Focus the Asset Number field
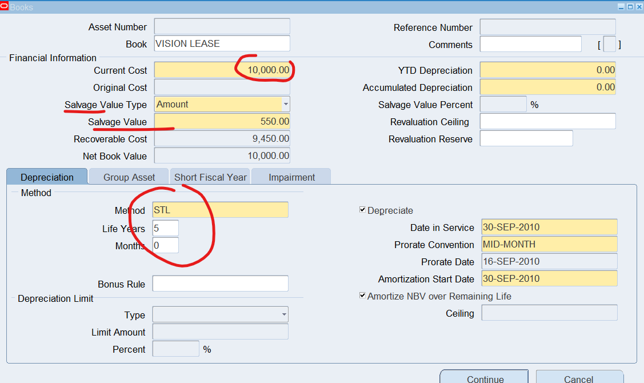This screenshot has width=644, height=383. point(222,26)
